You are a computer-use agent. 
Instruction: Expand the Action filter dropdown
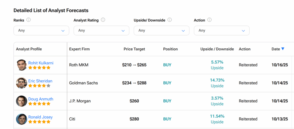[222, 31]
